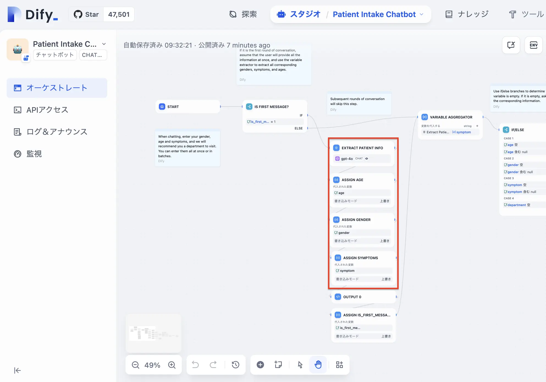Image resolution: width=546 pixels, height=382 pixels.
Task: Click the vision eye icon next to CHAT
Action: click(366, 159)
